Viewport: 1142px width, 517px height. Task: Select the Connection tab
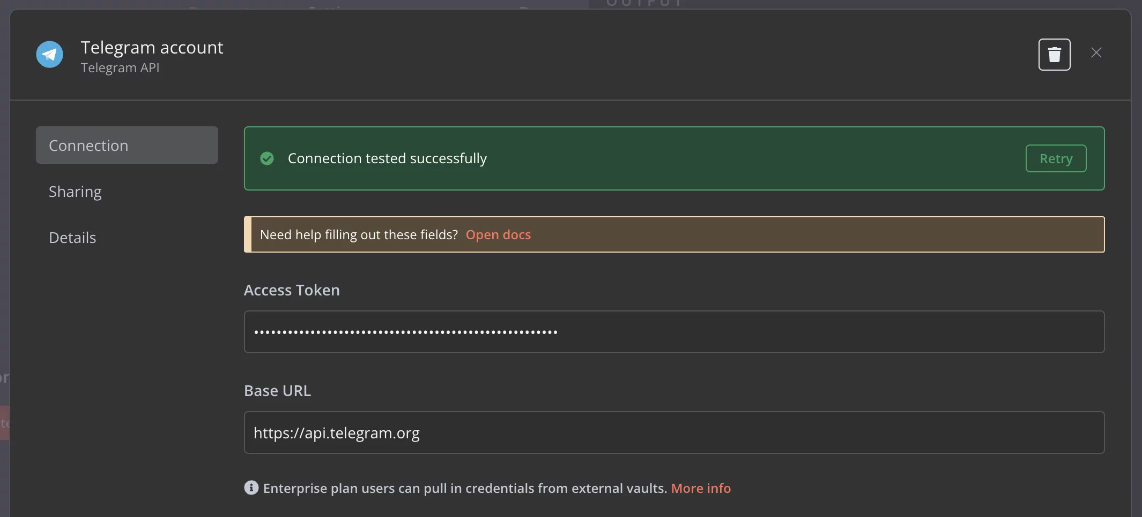coord(127,145)
